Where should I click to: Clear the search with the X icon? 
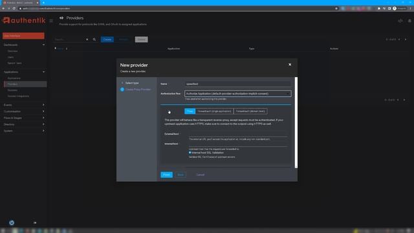(87, 39)
